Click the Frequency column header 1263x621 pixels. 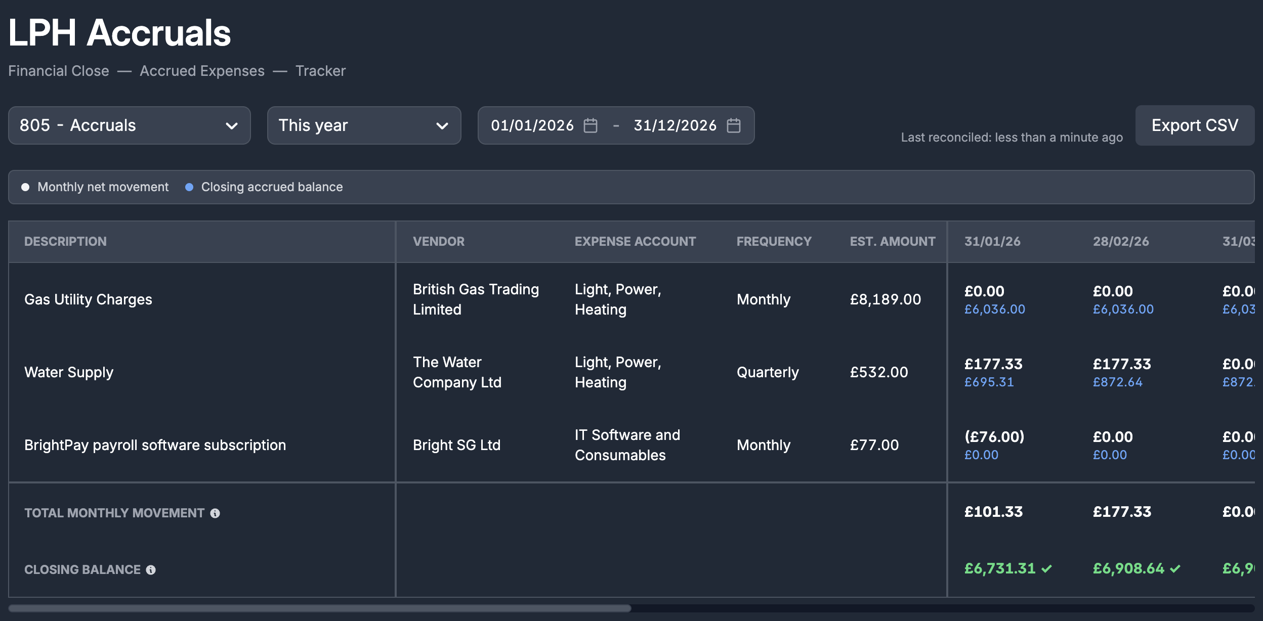tap(774, 242)
